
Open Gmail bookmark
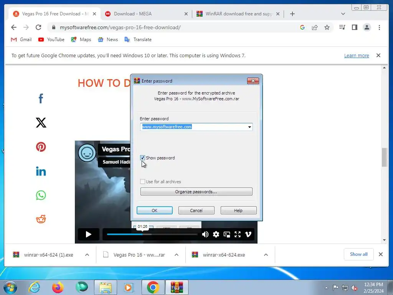pyautogui.click(x=21, y=40)
